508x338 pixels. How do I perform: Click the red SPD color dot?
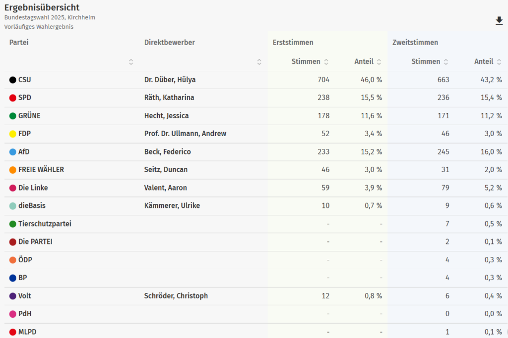12,98
